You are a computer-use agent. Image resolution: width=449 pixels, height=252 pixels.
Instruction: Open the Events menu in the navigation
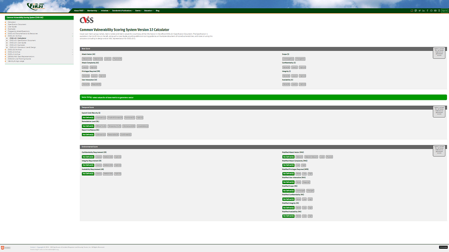[x=138, y=10]
